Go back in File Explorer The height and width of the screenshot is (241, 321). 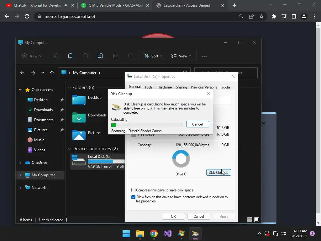tap(22, 73)
